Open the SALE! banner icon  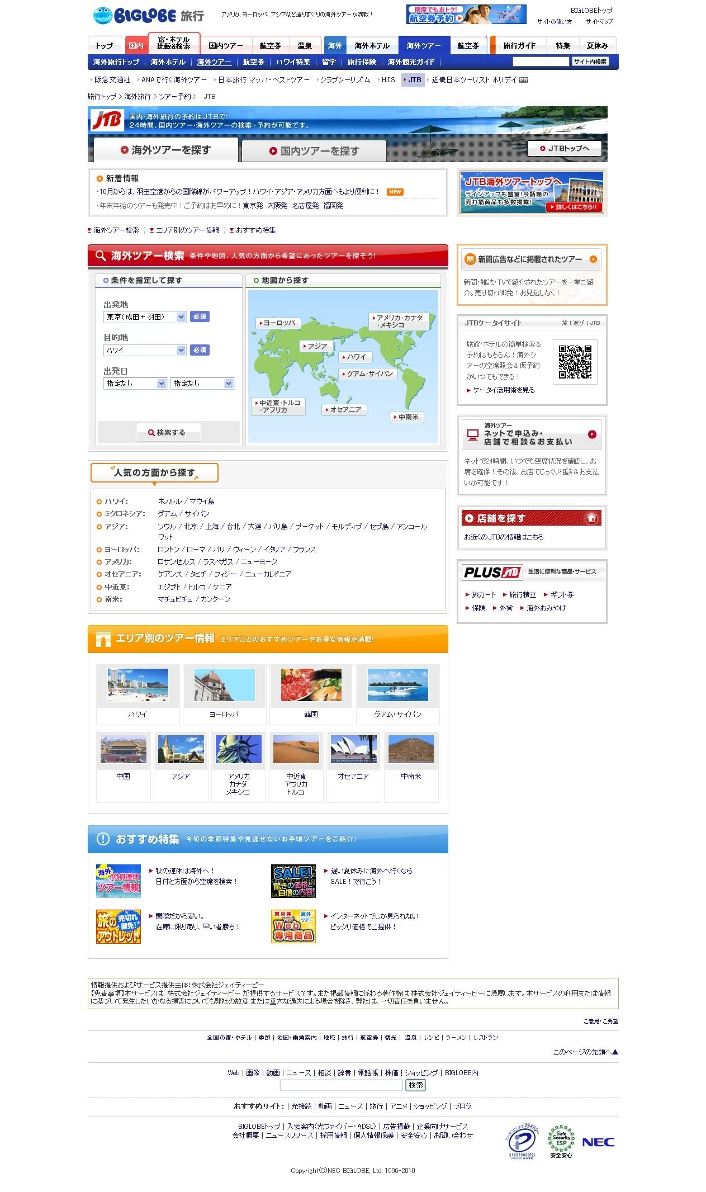[293, 881]
